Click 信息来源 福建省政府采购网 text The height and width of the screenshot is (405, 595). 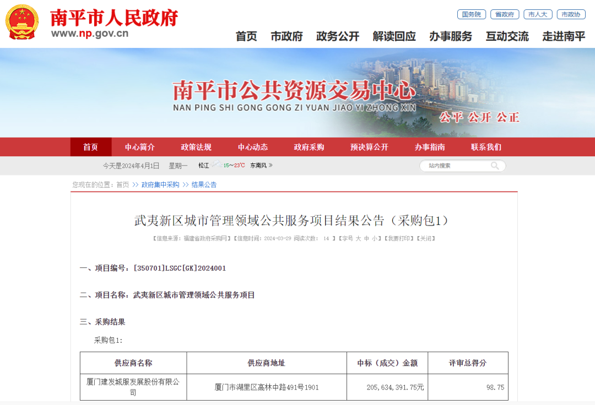(192, 238)
